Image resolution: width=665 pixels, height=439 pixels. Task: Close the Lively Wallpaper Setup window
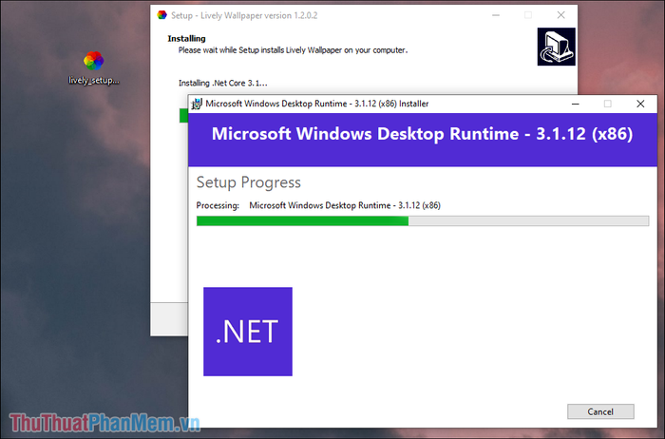(x=560, y=15)
